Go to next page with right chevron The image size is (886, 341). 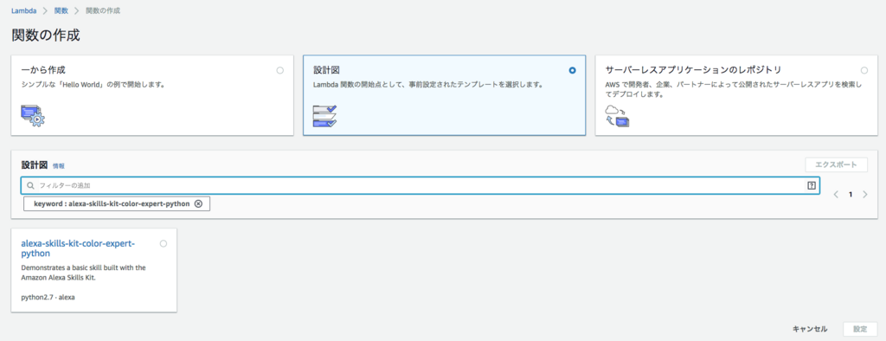pos(865,195)
